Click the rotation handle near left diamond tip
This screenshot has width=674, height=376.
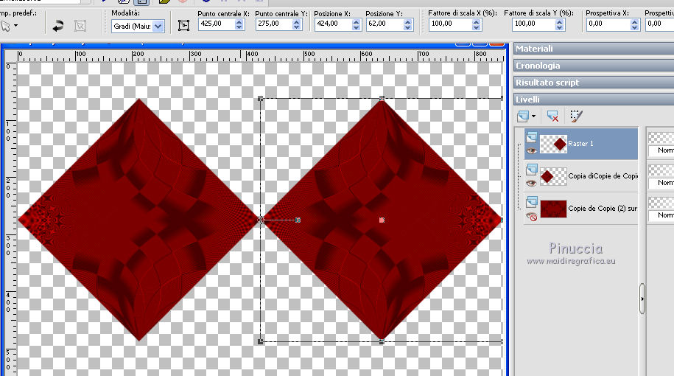(298, 220)
